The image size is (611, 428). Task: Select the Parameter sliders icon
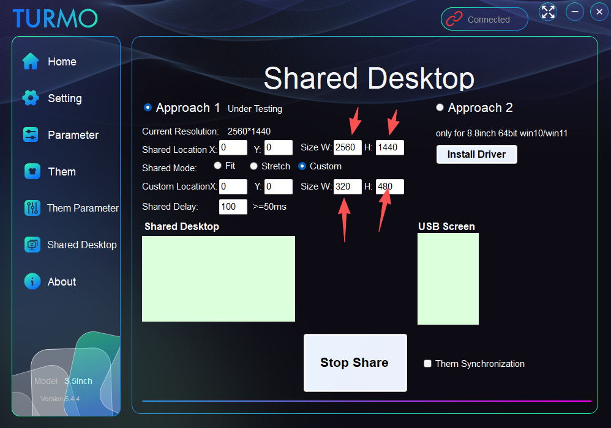[x=31, y=135]
